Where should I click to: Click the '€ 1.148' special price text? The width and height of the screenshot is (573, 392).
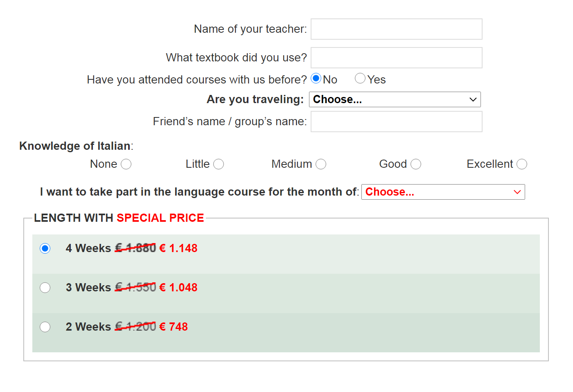coord(178,248)
